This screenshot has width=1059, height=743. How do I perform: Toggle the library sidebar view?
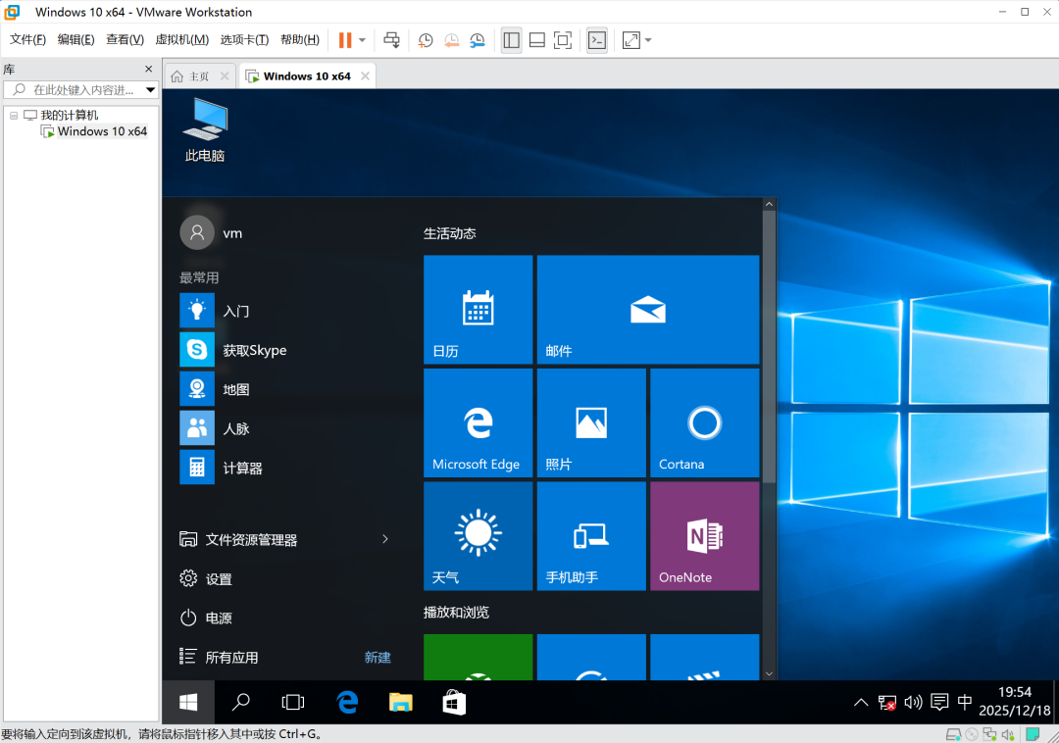click(511, 40)
